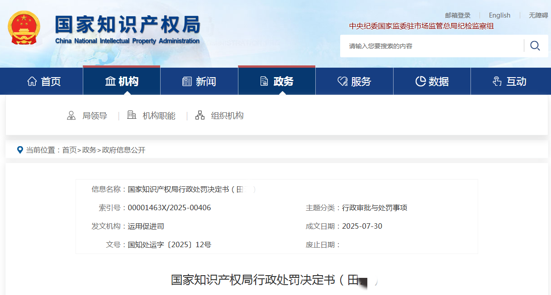Open the 机构 navigation tab
This screenshot has width=551, height=295.
[x=122, y=81]
